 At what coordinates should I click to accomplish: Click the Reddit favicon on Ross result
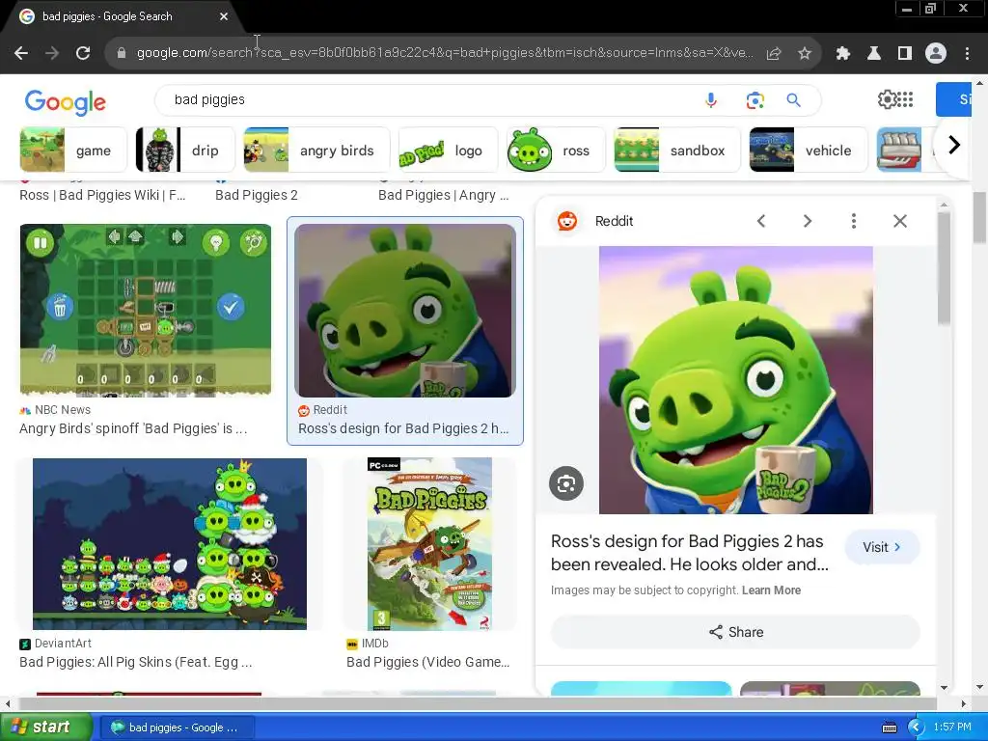click(x=304, y=411)
